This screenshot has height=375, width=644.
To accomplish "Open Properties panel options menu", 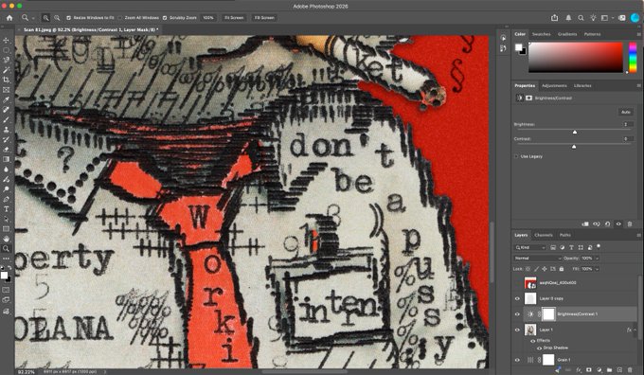I will coord(638,85).
